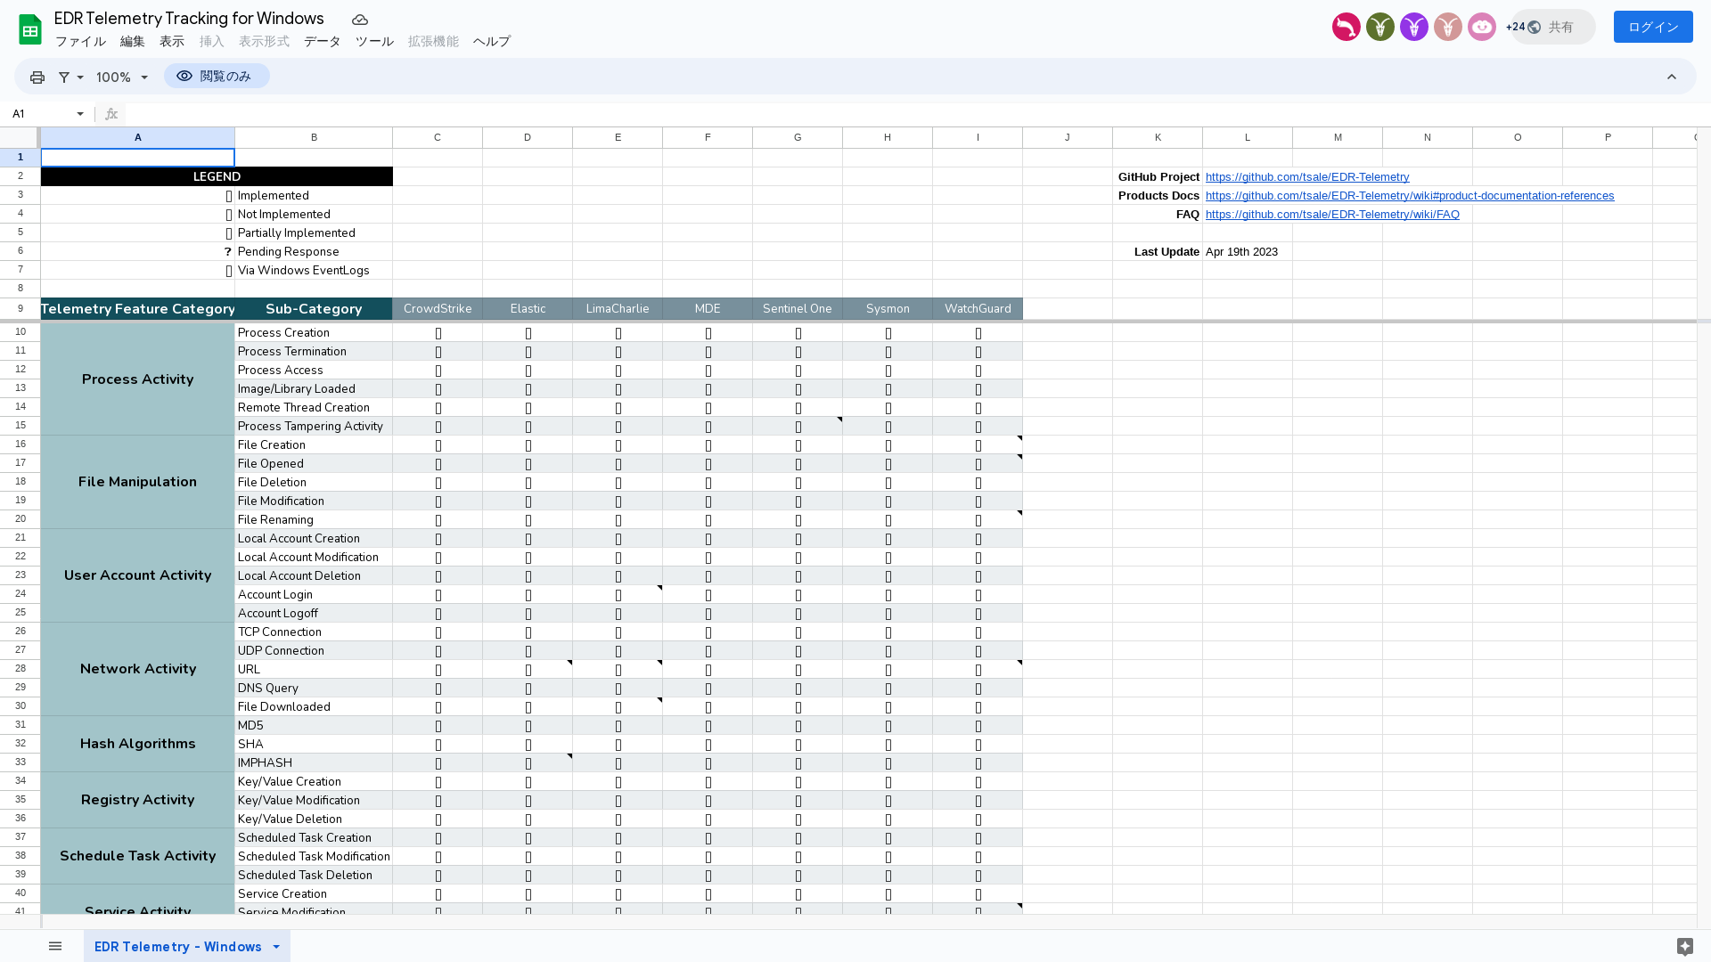
Task: Select the LimaCharlie header cell
Action: point(618,309)
